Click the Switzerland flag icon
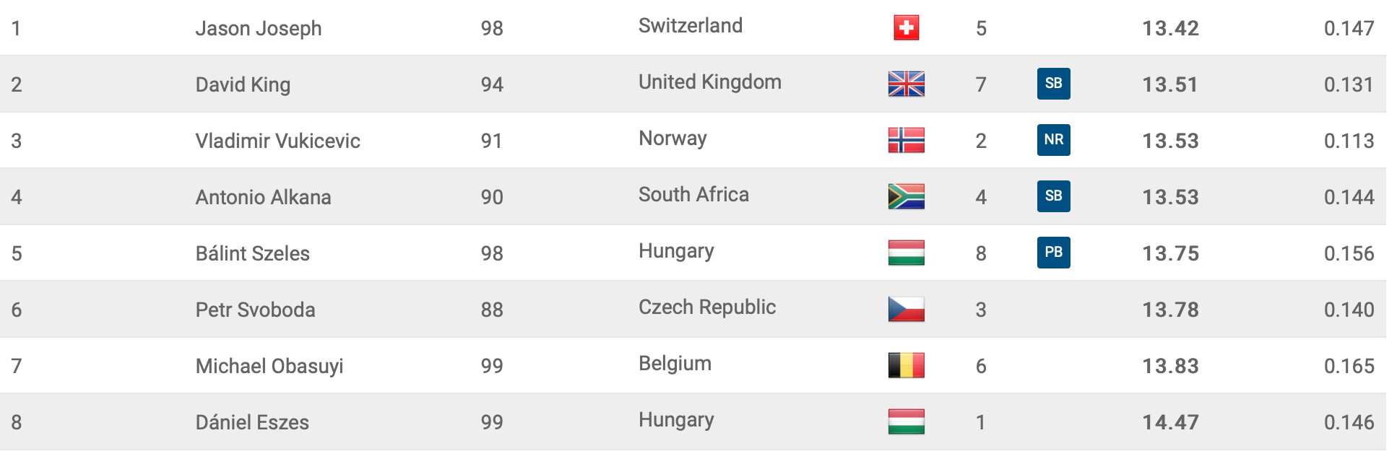The image size is (1397, 459). tap(906, 28)
